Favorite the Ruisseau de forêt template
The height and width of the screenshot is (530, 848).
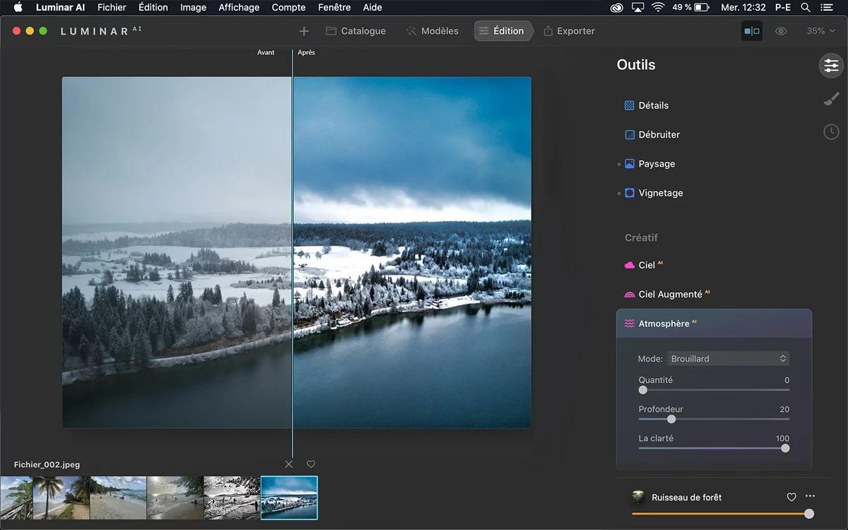(791, 497)
